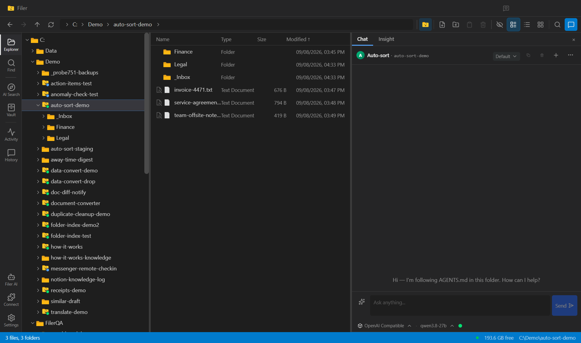Screen dimensions: 581x343
Task: Click C: in the breadcrumb path
Action: tap(75, 24)
